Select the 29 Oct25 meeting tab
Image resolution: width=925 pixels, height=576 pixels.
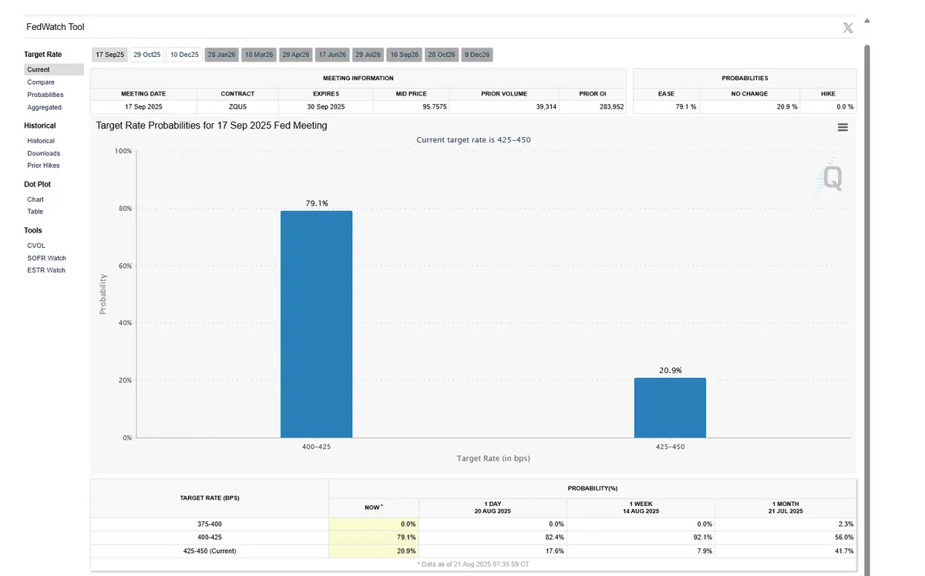(x=146, y=55)
